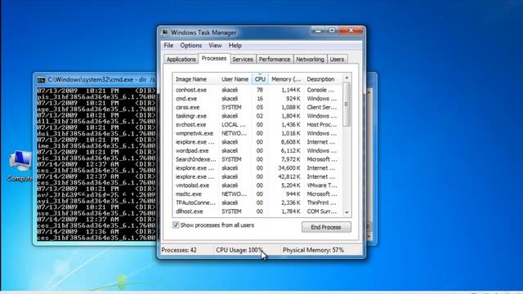Click the COM Surr... description cell

tap(322, 212)
